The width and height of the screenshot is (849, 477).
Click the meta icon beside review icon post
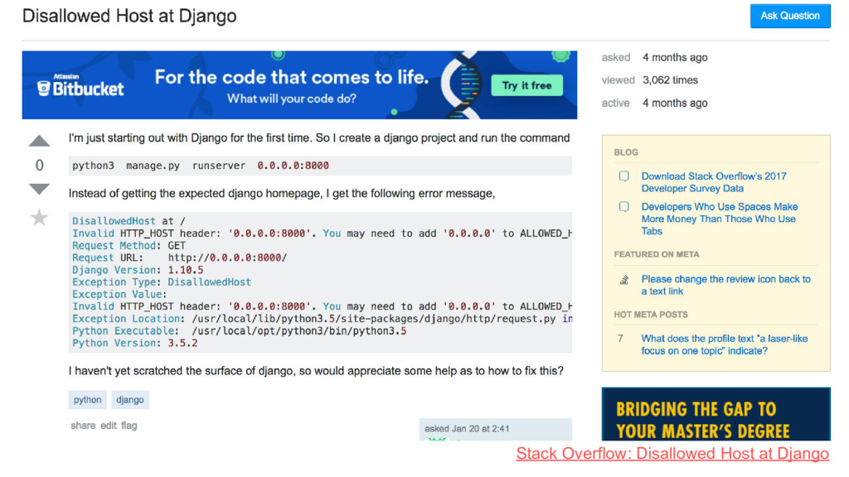(x=624, y=280)
